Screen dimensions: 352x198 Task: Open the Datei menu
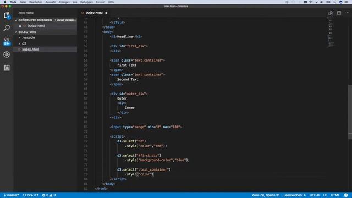click(23, 2)
